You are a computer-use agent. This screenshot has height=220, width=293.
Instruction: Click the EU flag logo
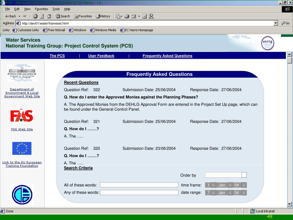[22, 148]
